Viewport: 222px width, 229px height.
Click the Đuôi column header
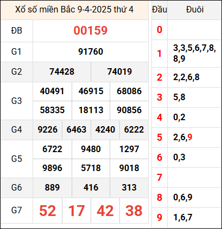coord(195,9)
